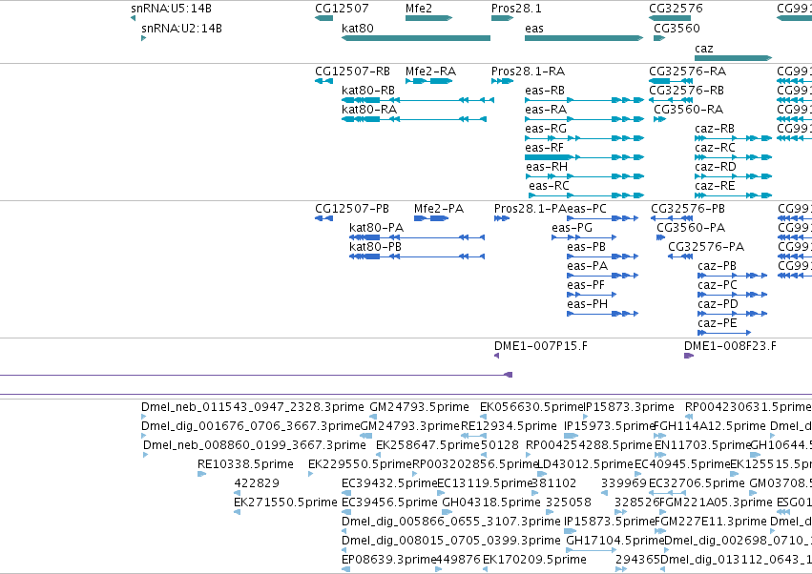Open the caz-PC protein label
This screenshot has height=574, width=812.
click(718, 285)
